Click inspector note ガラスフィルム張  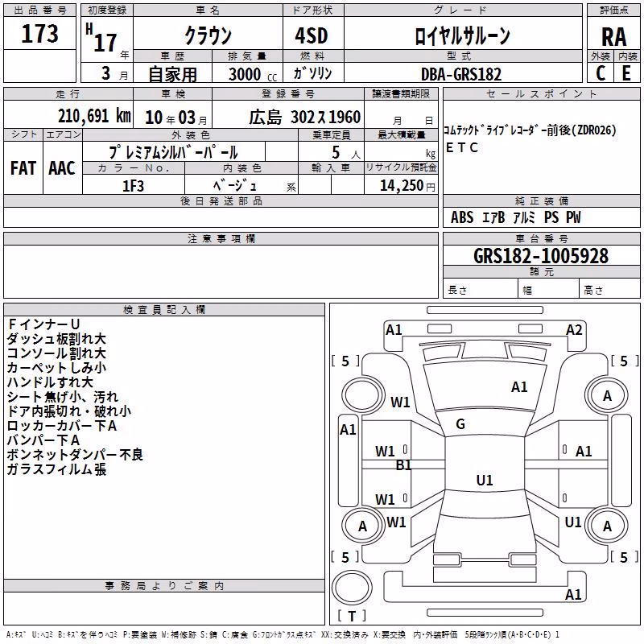coord(56,469)
